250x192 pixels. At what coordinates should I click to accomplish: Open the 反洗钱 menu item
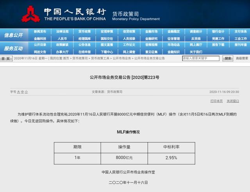click(196, 39)
